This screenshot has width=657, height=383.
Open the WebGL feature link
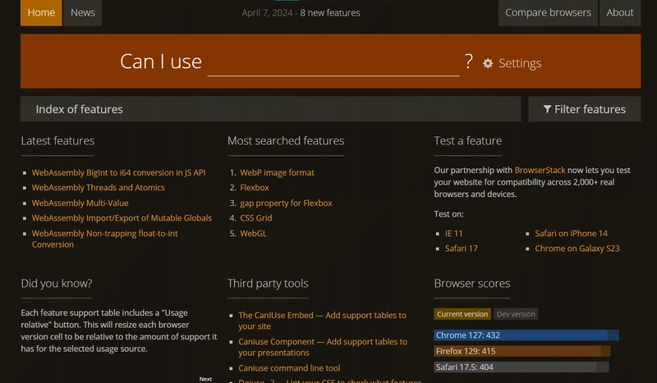tap(253, 234)
